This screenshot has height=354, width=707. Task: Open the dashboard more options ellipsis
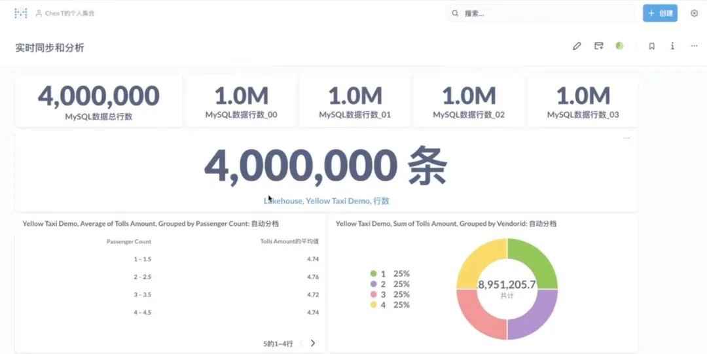coord(694,46)
